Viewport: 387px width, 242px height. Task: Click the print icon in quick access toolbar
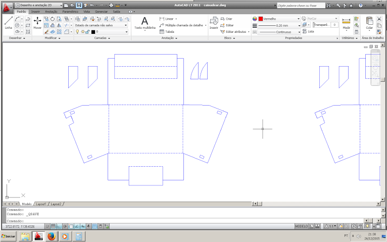(111, 5)
